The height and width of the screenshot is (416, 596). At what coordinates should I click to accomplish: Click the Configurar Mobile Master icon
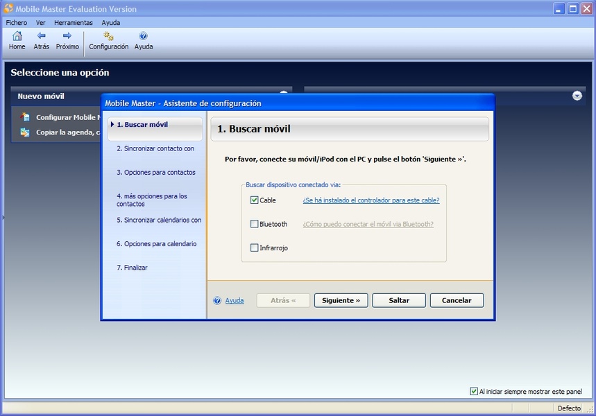pos(25,117)
